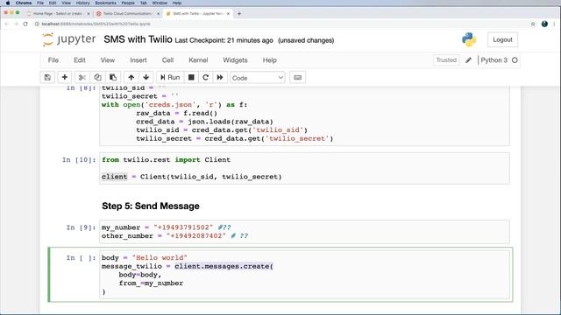
Task: Close the SMS with Twilio browser tab
Action: click(x=228, y=14)
